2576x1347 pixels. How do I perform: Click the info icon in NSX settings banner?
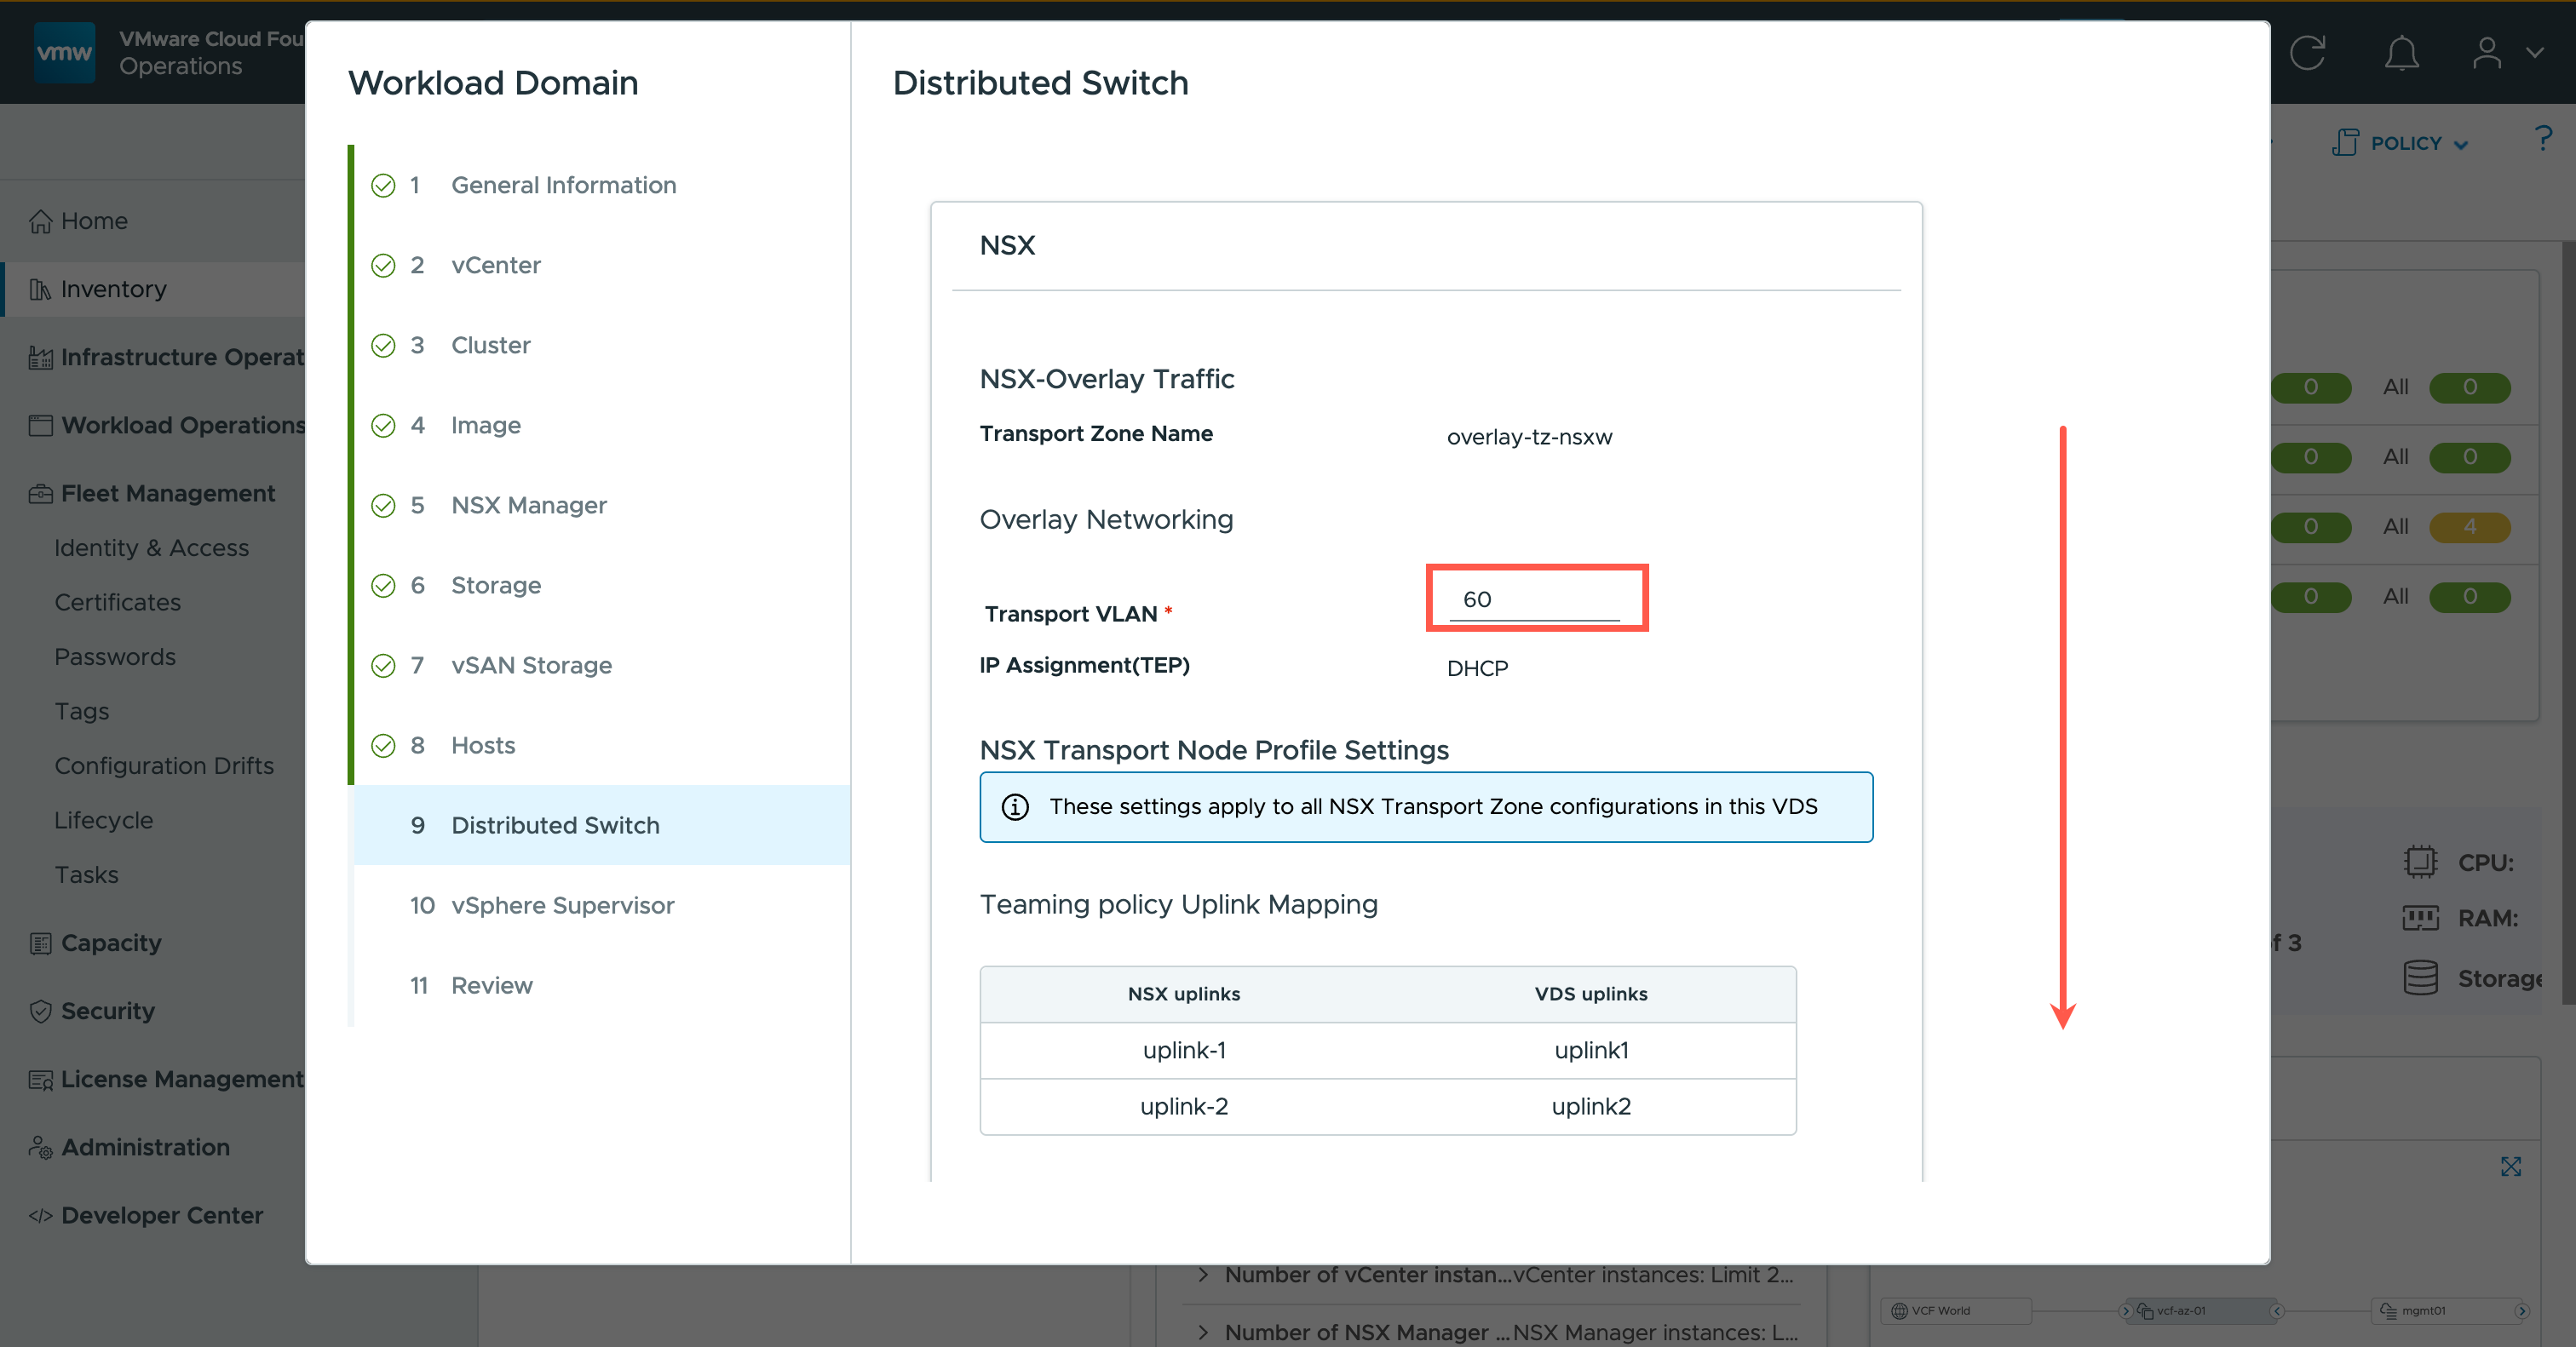1015,806
